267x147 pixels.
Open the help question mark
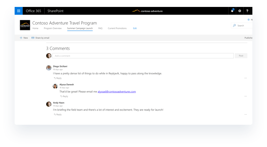tap(247, 11)
